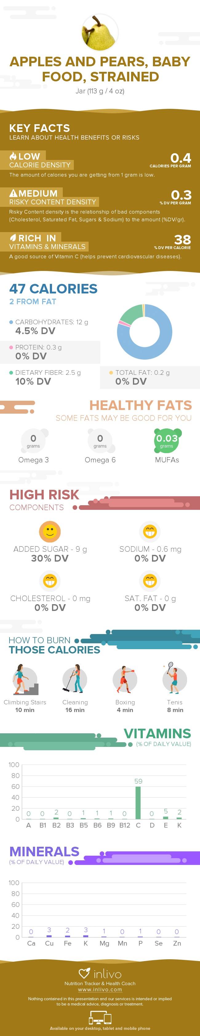The image size is (200, 1036).
Task: Click the inlivo heart logo
Action: (84, 973)
